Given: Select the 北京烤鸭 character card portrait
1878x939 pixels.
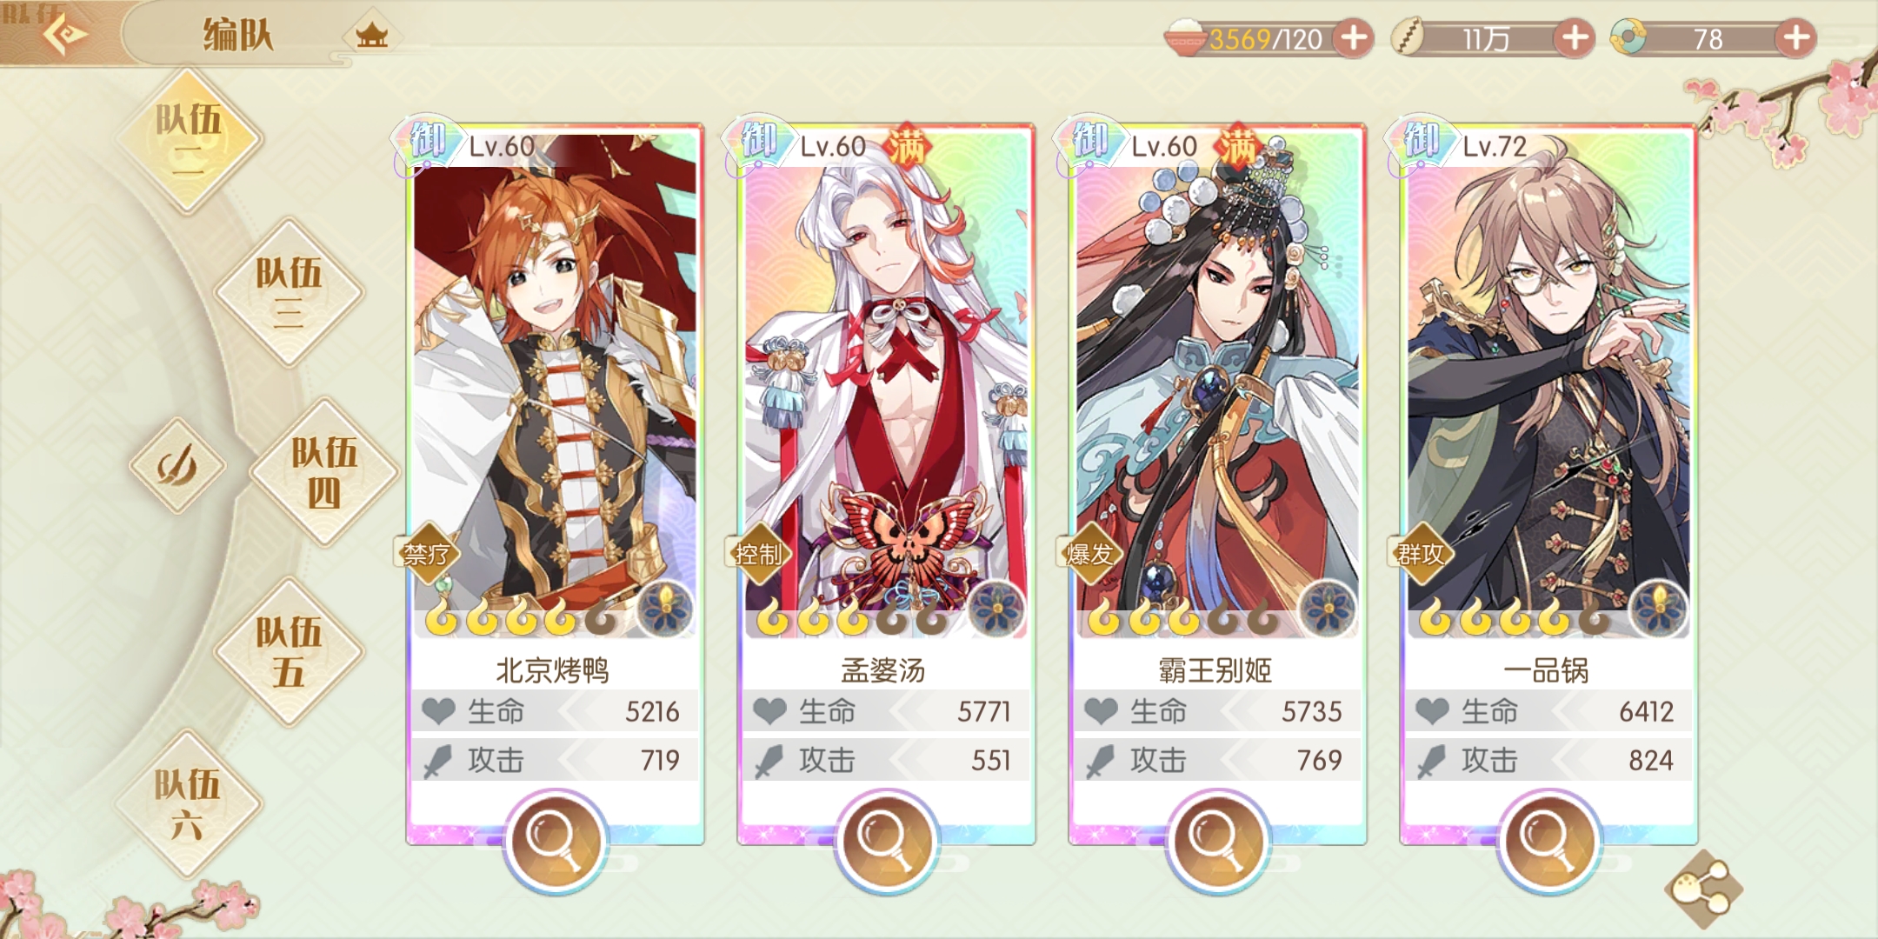Looking at the screenshot, I should point(555,383).
